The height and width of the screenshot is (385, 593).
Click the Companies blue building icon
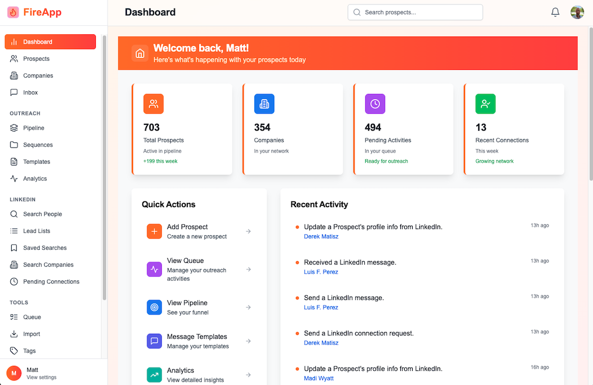pyautogui.click(x=264, y=104)
